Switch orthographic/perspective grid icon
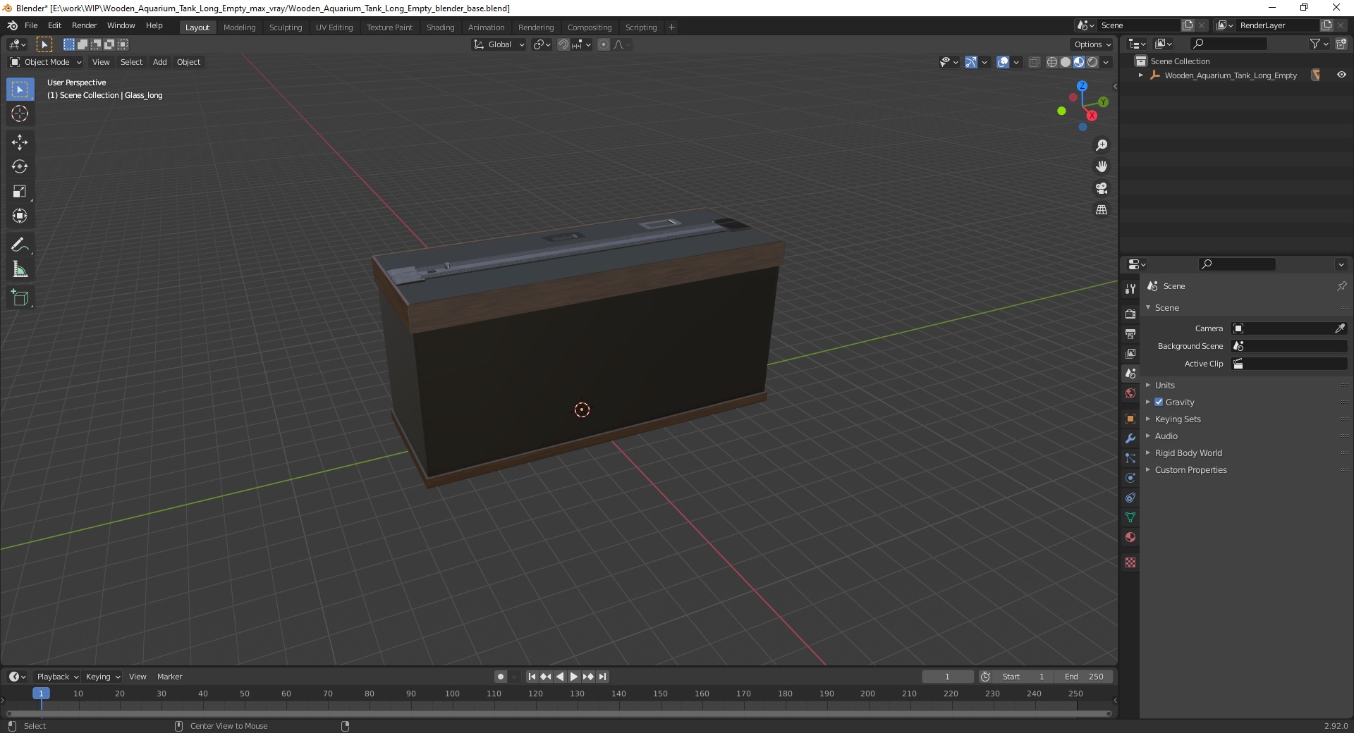Viewport: 1354px width, 733px height. point(1102,210)
